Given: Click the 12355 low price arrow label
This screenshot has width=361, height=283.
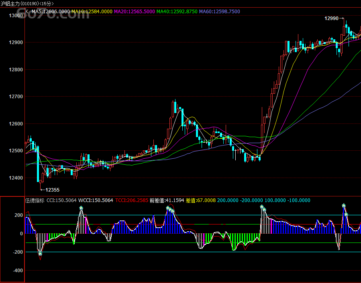Looking at the screenshot, I should (50, 190).
